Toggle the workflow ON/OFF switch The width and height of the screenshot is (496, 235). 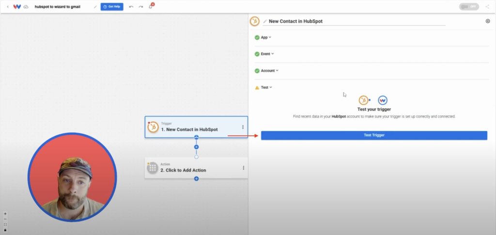point(469,7)
